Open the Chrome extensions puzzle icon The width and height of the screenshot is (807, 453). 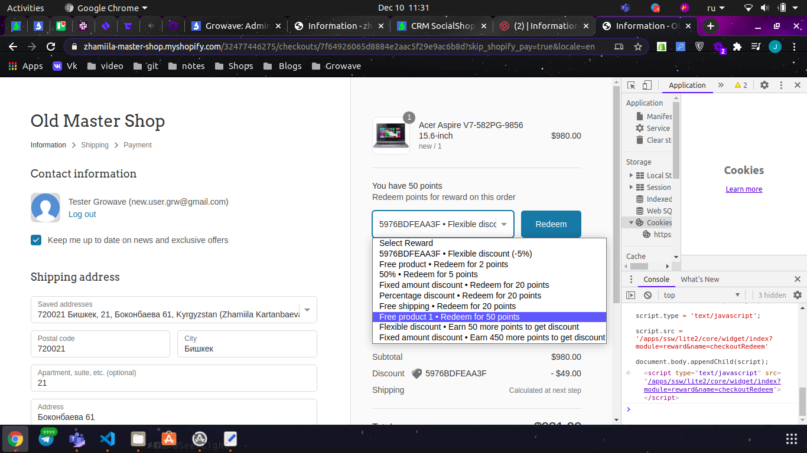(x=737, y=47)
